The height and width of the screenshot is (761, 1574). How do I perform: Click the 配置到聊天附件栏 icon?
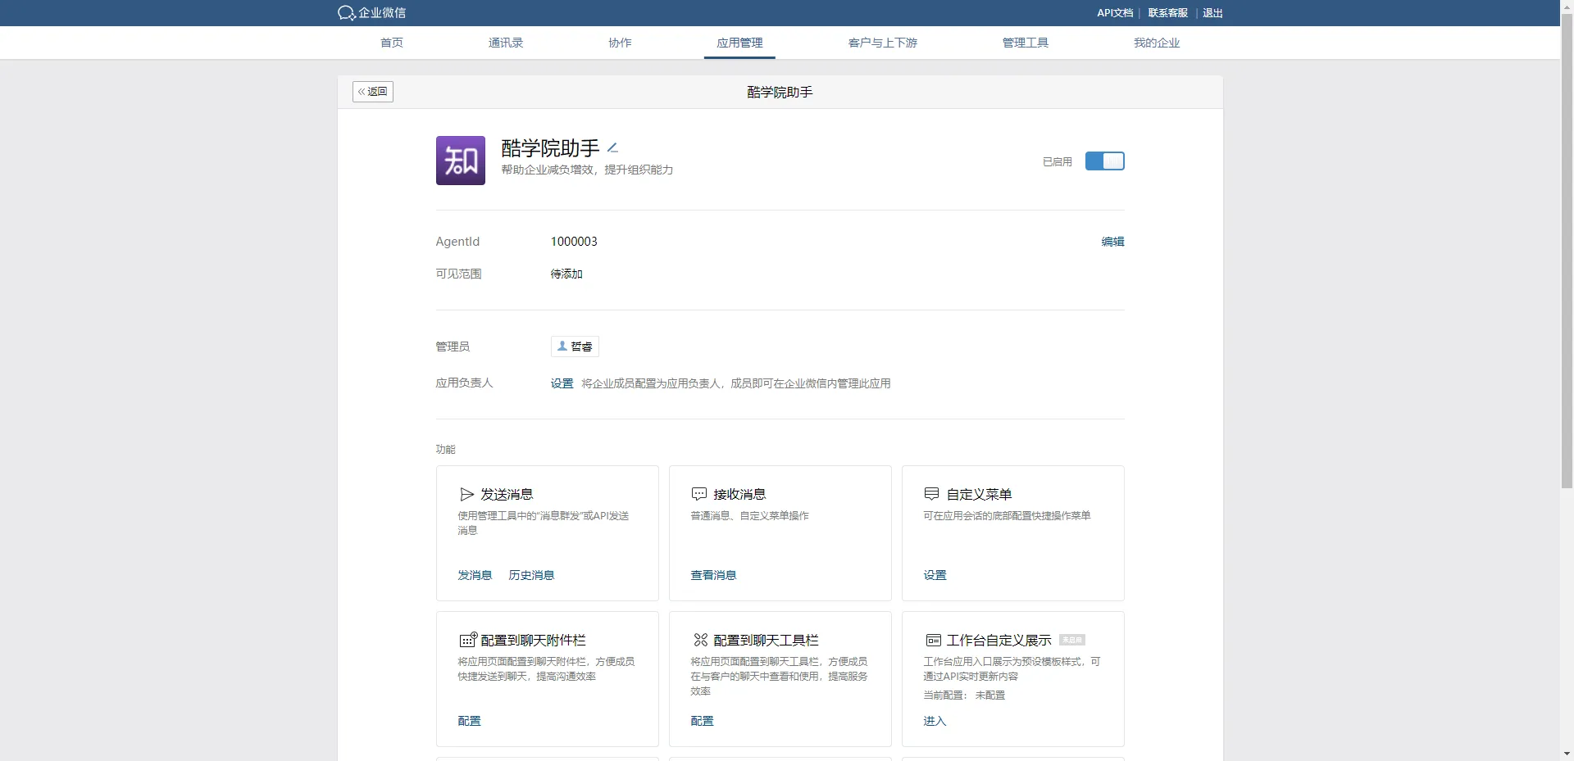(468, 640)
